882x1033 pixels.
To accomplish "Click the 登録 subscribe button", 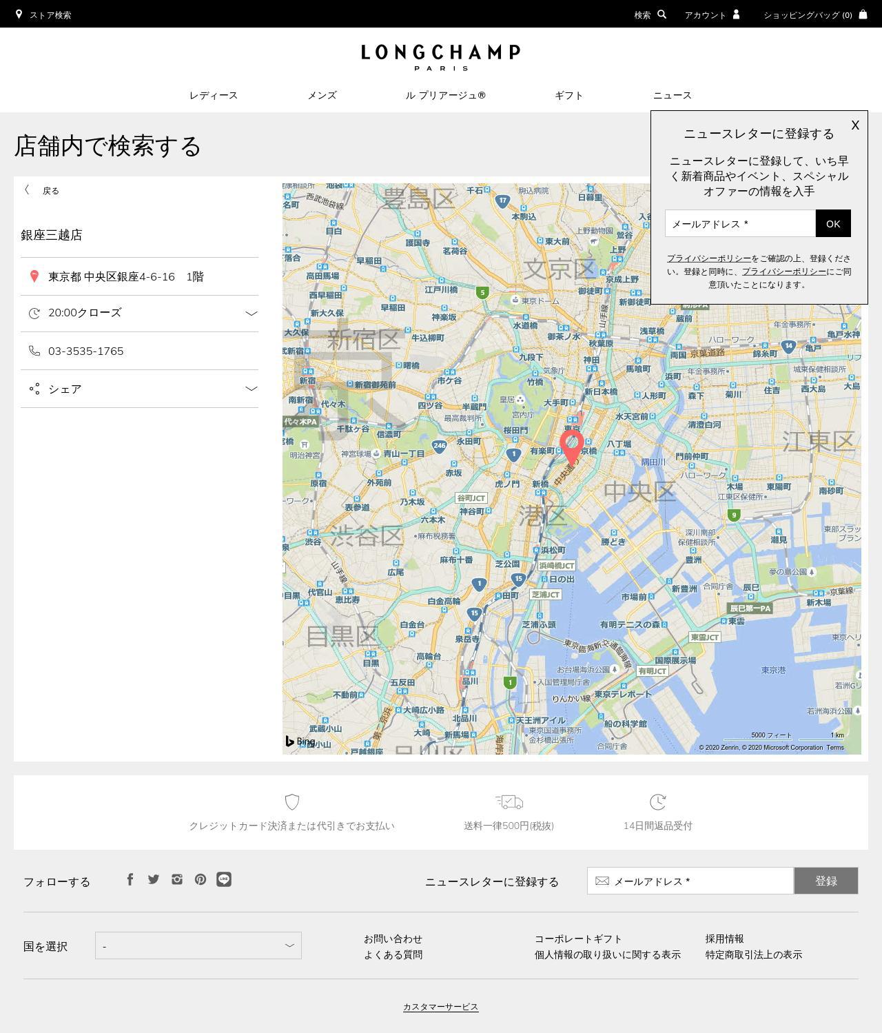I will [x=826, y=881].
